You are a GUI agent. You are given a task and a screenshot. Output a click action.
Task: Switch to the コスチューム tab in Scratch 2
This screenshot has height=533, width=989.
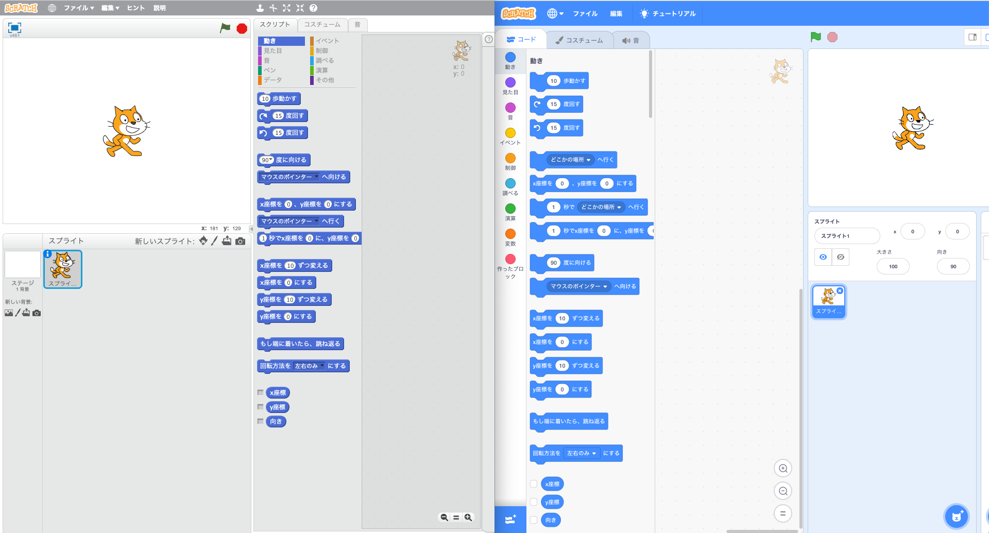pyautogui.click(x=322, y=24)
